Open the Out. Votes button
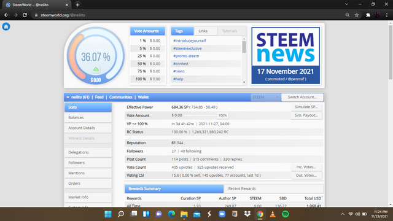Image resolution: width=393 pixels, height=221 pixels. [306, 176]
